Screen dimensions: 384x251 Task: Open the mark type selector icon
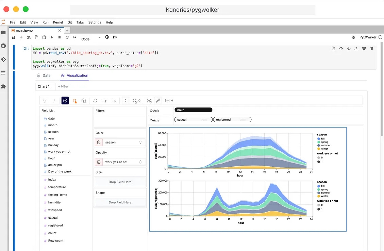coord(75,101)
